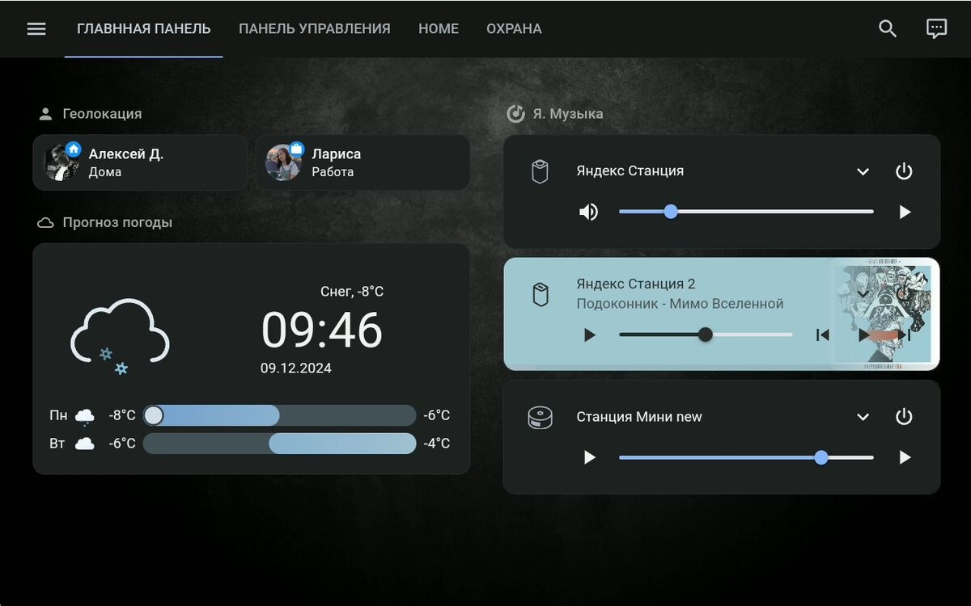Viewport: 971px width, 606px height.
Task: Click the track title Подоконник - Мимо Вселенной
Action: (680, 304)
